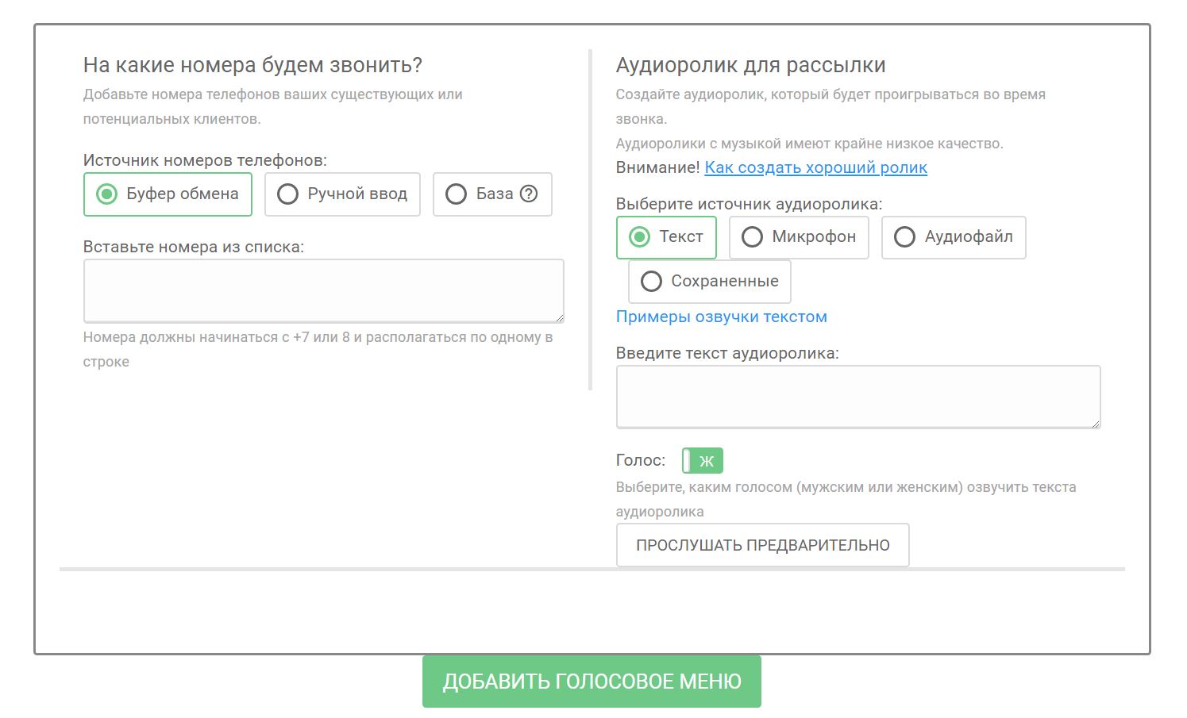Click the Аудиоролик для рассылки heading
This screenshot has height=718, width=1187.
pyautogui.click(x=750, y=65)
